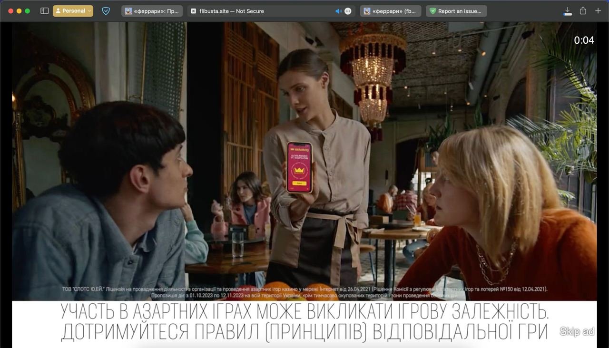This screenshot has height=348, width=609.
Task: Click the green shield icon on Report tab
Action: [x=432, y=11]
